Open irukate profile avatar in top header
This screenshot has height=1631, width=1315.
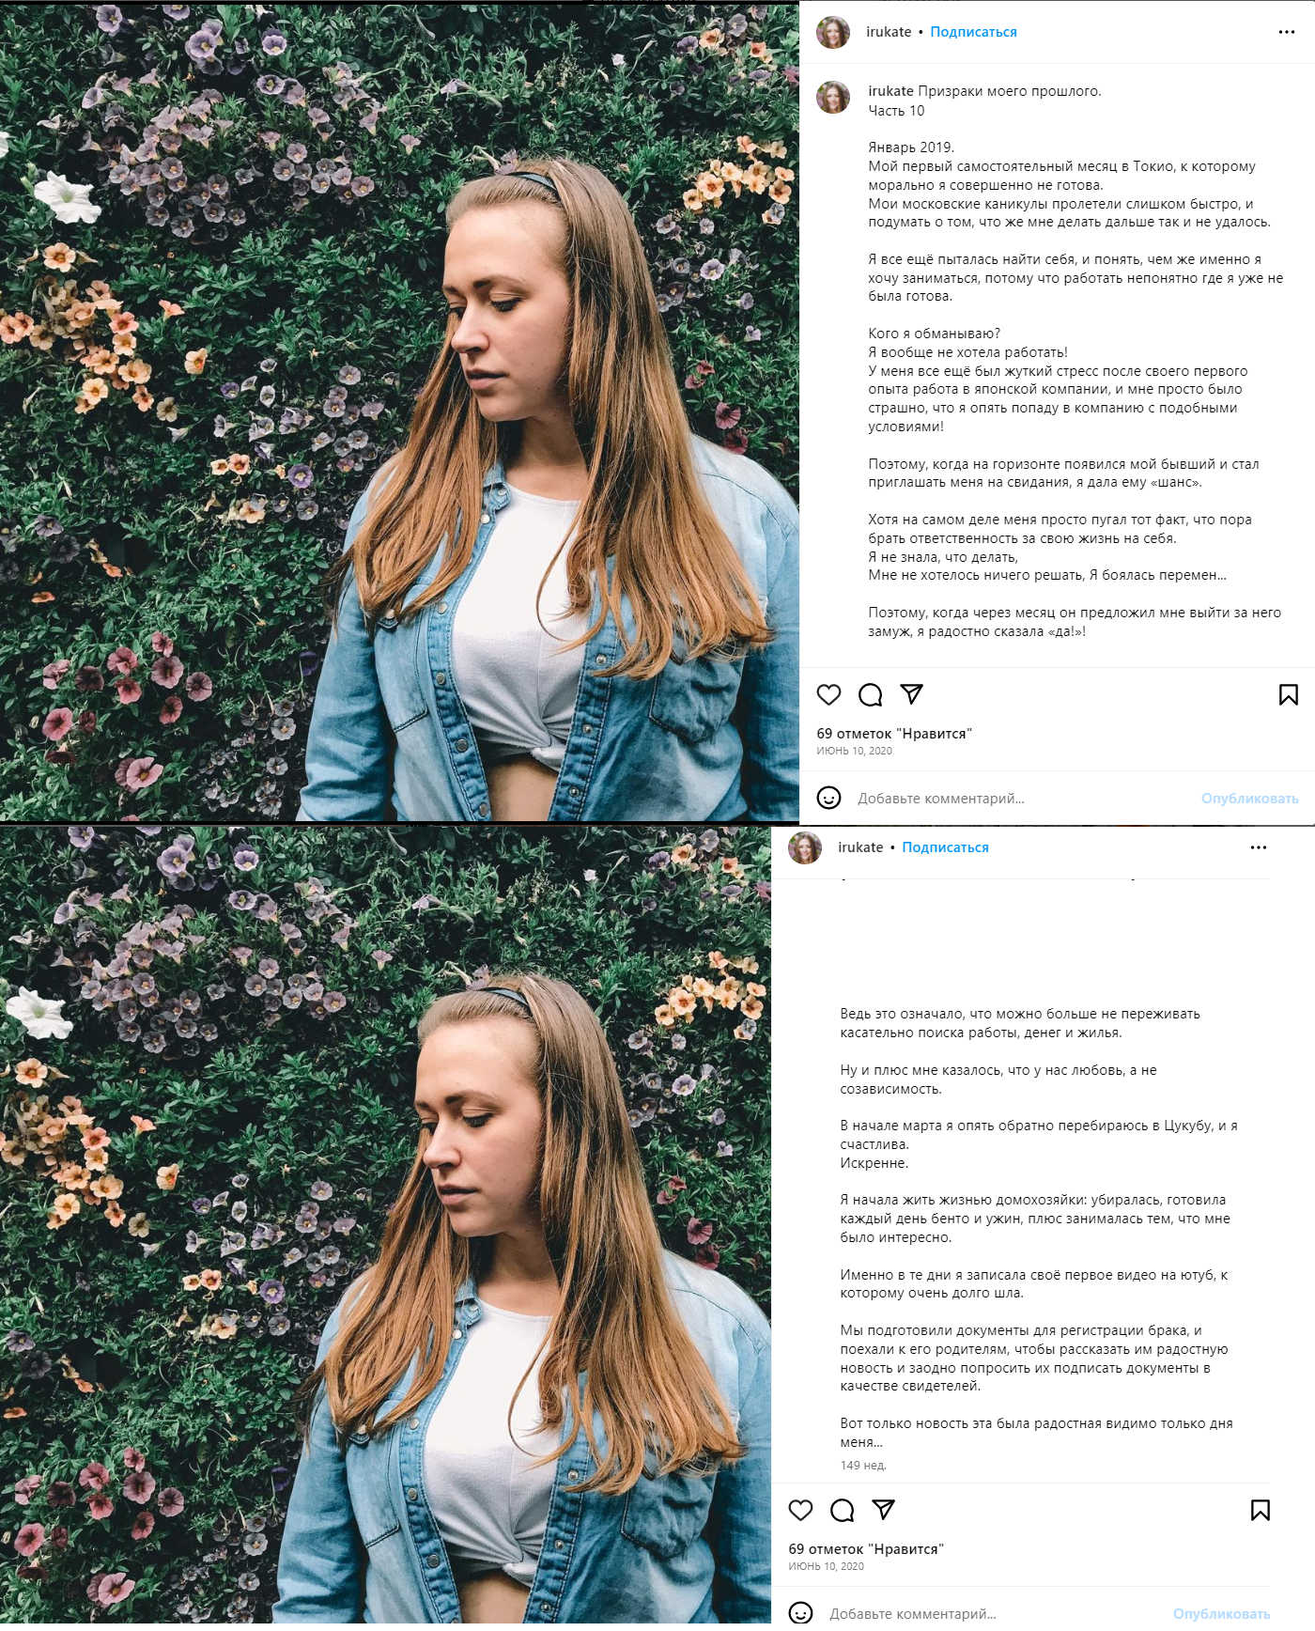pyautogui.click(x=833, y=32)
